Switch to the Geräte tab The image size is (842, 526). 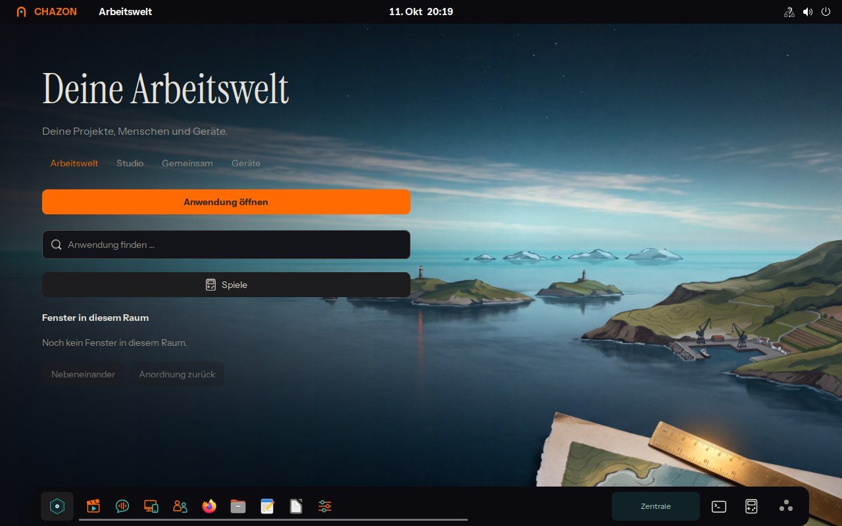pyautogui.click(x=246, y=163)
